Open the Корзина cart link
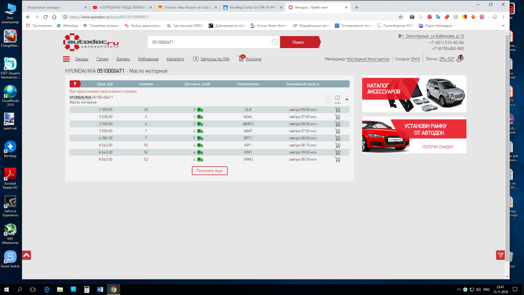Viewport: 524px width, 295px height. tap(253, 59)
